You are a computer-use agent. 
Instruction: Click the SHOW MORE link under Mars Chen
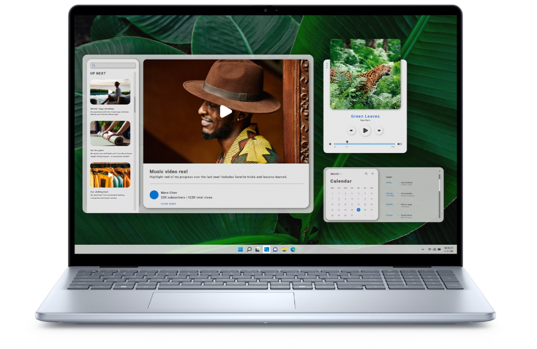point(168,204)
